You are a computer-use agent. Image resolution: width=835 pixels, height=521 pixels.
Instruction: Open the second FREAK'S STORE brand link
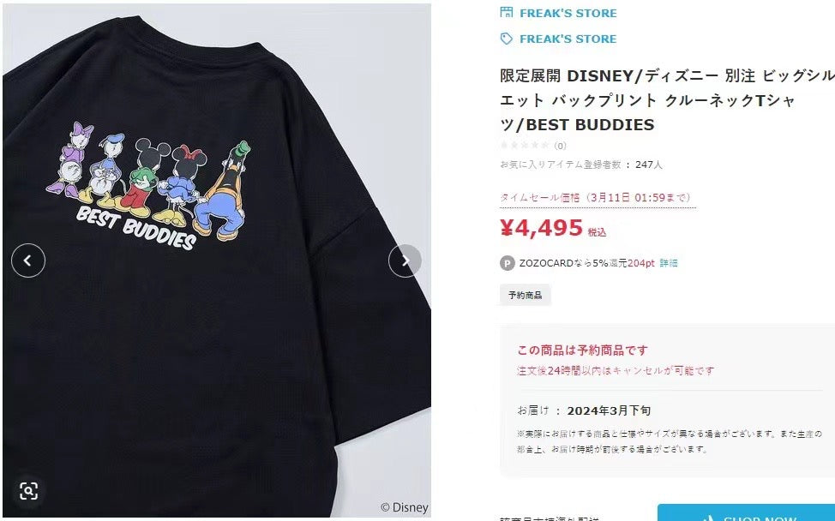568,39
